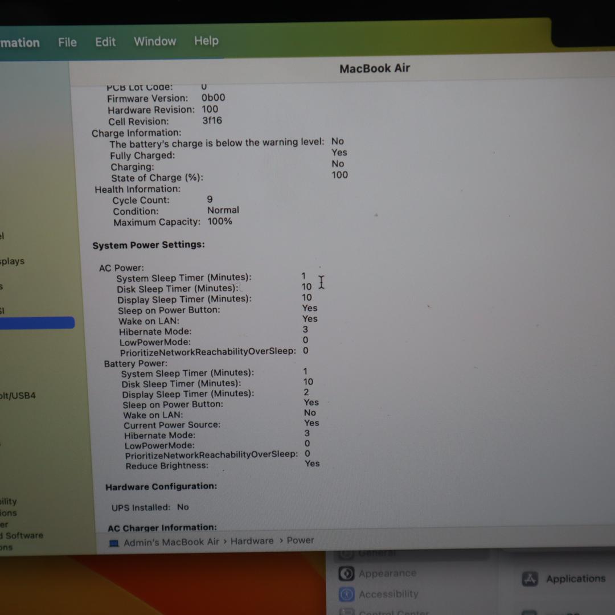Click the Hardware Configuration heading
The height and width of the screenshot is (615, 615).
[x=161, y=487]
